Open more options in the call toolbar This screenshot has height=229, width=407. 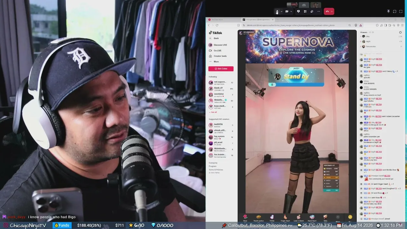point(319,11)
